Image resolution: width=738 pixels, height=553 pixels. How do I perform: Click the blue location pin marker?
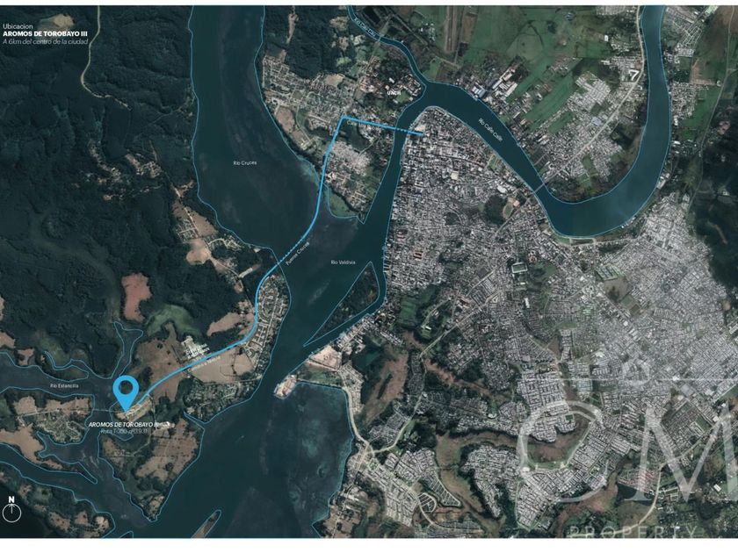(126, 392)
